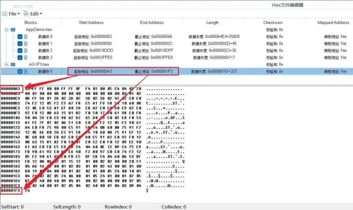Click the block icon beside 数据块 1
The height and width of the screenshot is (210, 353).
[x=26, y=44]
